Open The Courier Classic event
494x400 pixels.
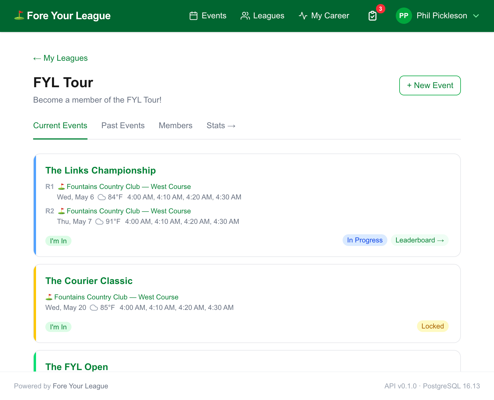89,281
